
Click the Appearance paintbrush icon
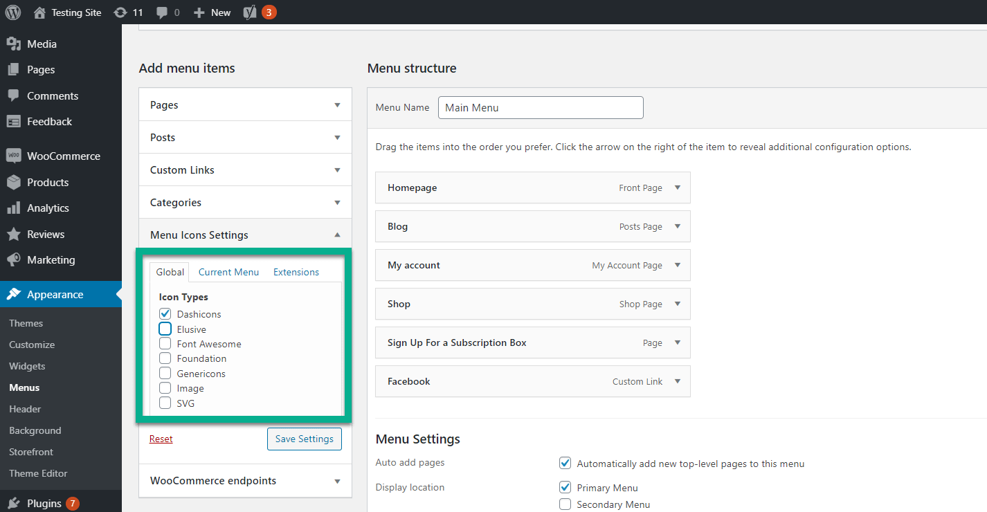pos(15,294)
